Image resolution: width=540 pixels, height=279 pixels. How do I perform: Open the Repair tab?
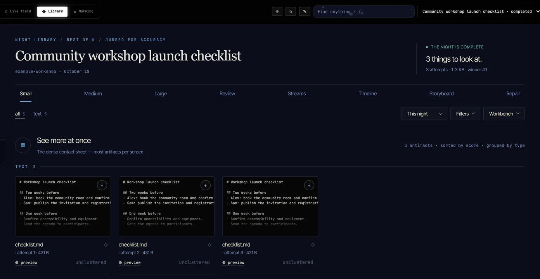pos(513,93)
